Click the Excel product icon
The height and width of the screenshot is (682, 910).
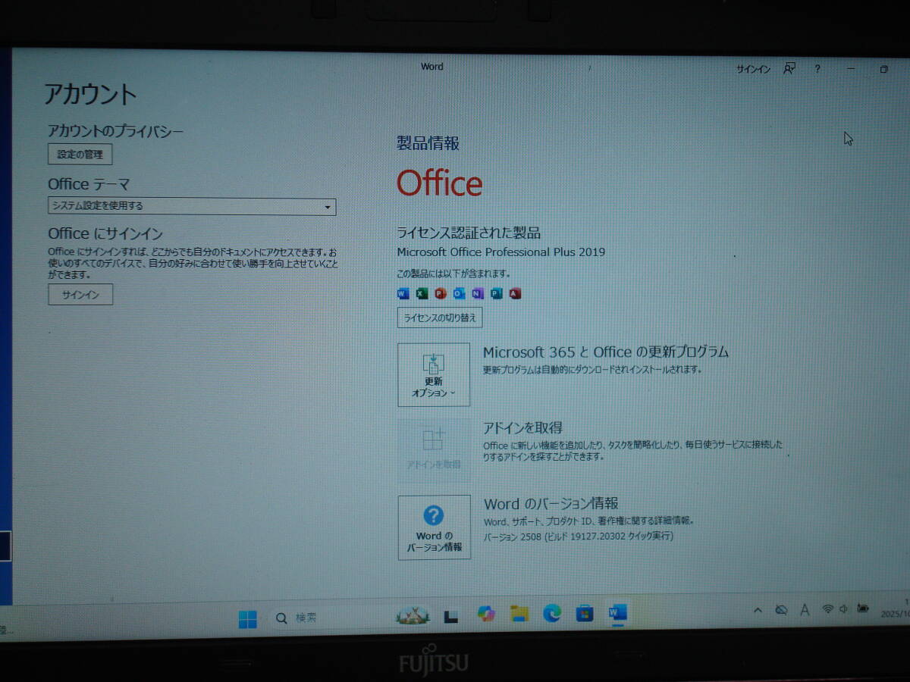click(422, 293)
